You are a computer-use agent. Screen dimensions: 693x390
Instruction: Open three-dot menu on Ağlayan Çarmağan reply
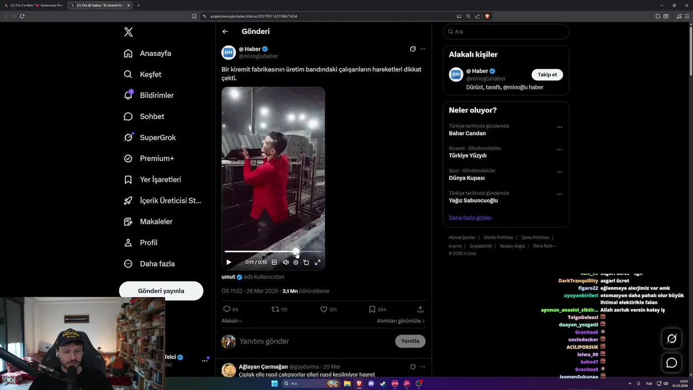click(x=423, y=367)
